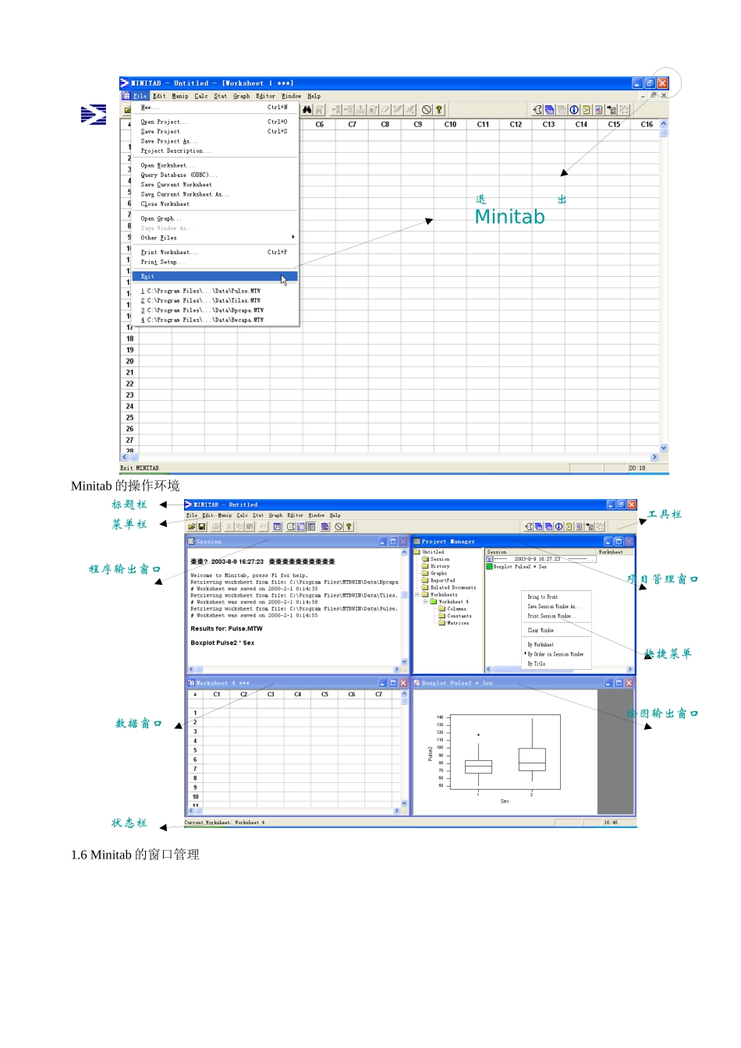Close the Boxplot Pulse2 * Sex window
The image size is (741, 1048).
(629, 683)
